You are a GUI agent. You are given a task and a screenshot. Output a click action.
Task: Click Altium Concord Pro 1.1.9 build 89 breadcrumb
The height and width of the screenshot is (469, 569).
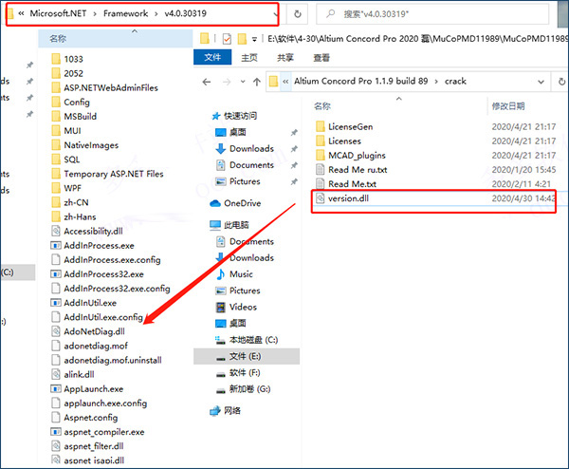coord(361,81)
